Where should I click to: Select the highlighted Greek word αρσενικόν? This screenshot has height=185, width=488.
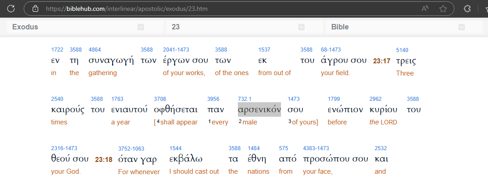(x=259, y=110)
